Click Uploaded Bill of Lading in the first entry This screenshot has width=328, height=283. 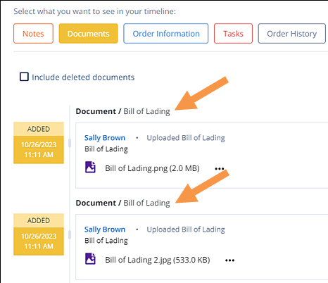click(x=186, y=138)
